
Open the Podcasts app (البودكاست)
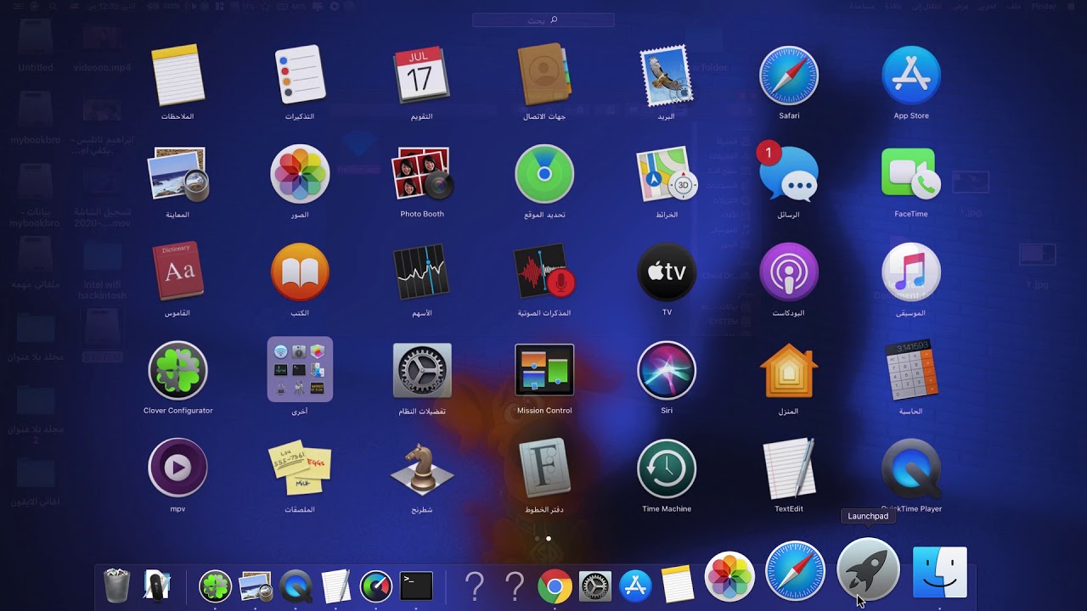(789, 272)
